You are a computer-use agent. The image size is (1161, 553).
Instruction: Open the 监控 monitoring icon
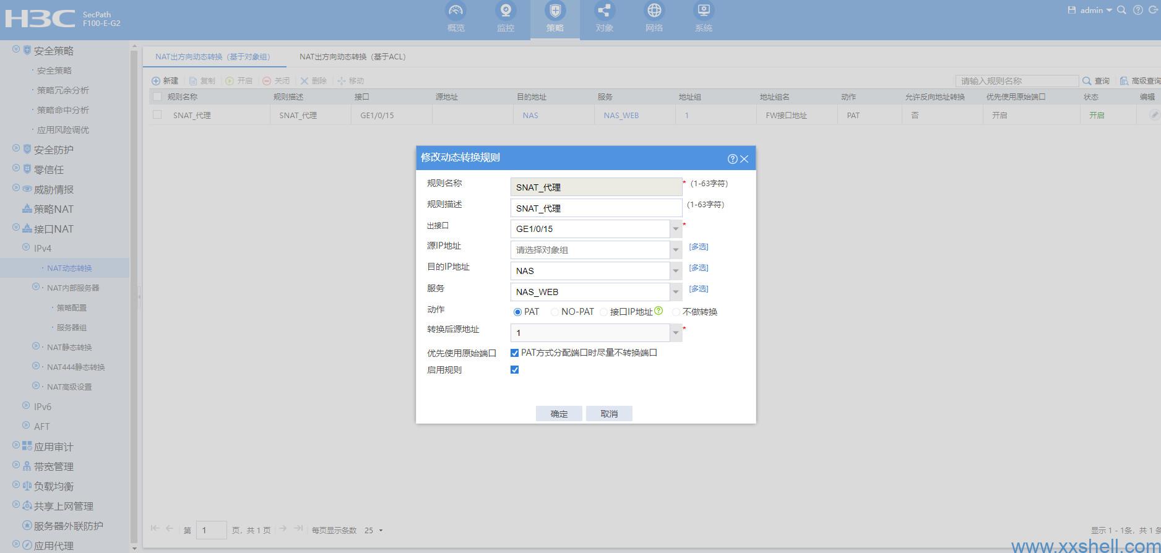[506, 11]
